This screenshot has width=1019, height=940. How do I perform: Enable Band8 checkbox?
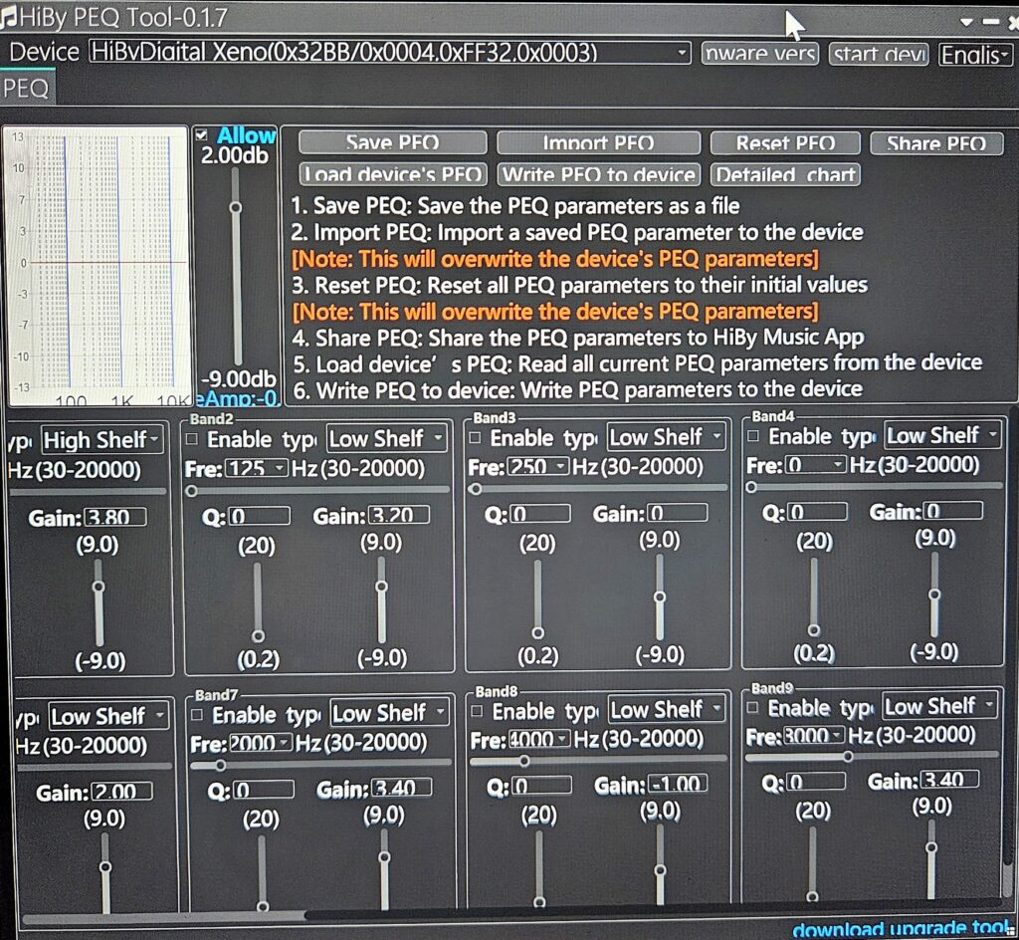[x=477, y=711]
